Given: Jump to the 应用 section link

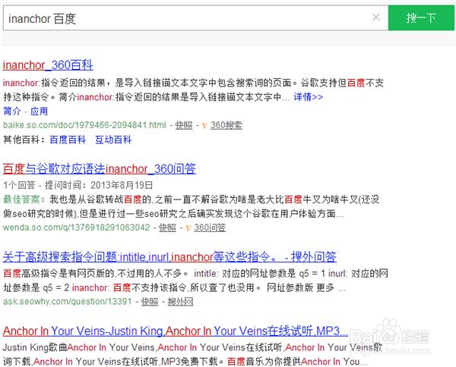Looking at the screenshot, I should pyautogui.click(x=39, y=111).
